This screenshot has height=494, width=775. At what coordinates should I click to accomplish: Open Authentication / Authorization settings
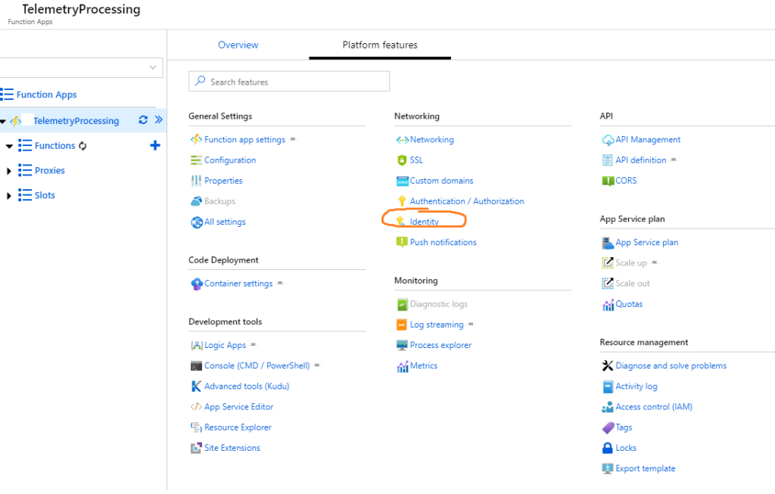(x=466, y=201)
